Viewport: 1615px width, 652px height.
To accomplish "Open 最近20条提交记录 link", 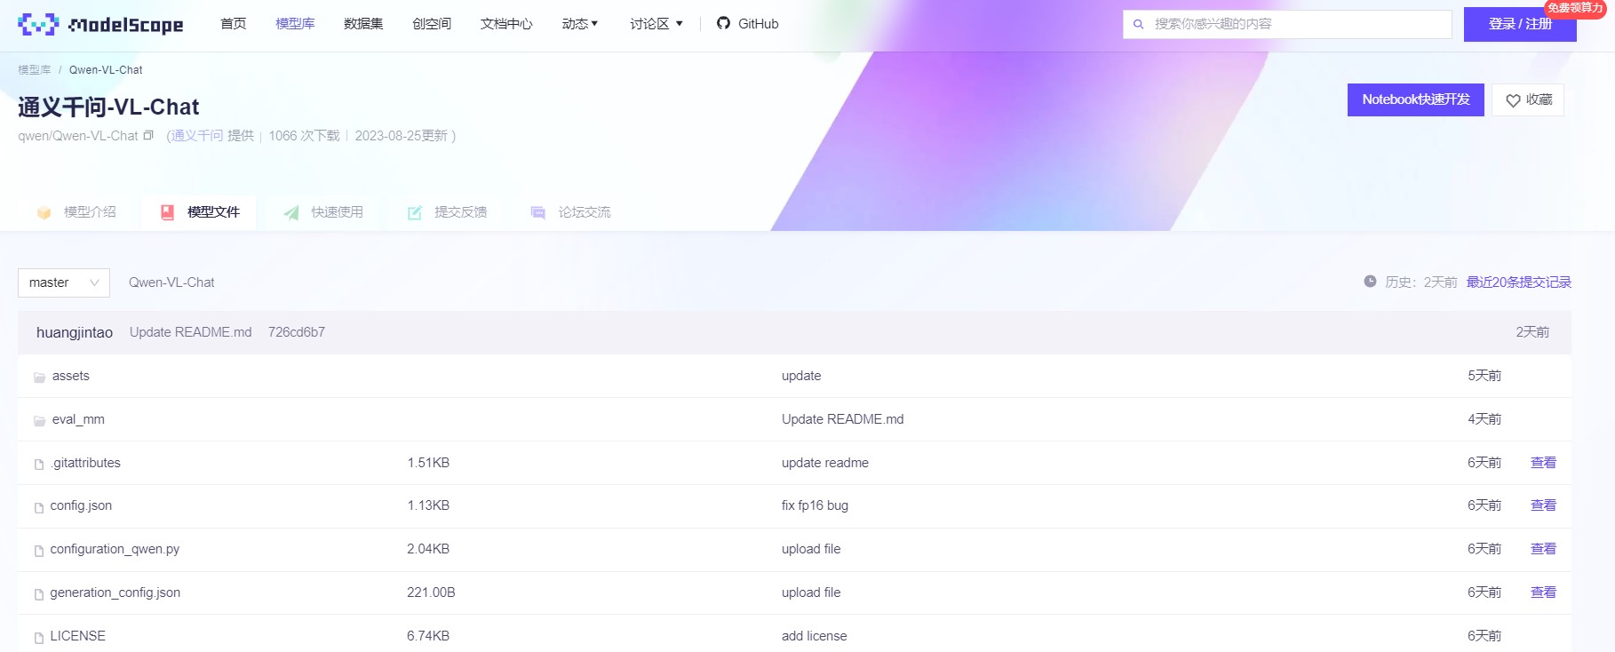I will point(1519,282).
